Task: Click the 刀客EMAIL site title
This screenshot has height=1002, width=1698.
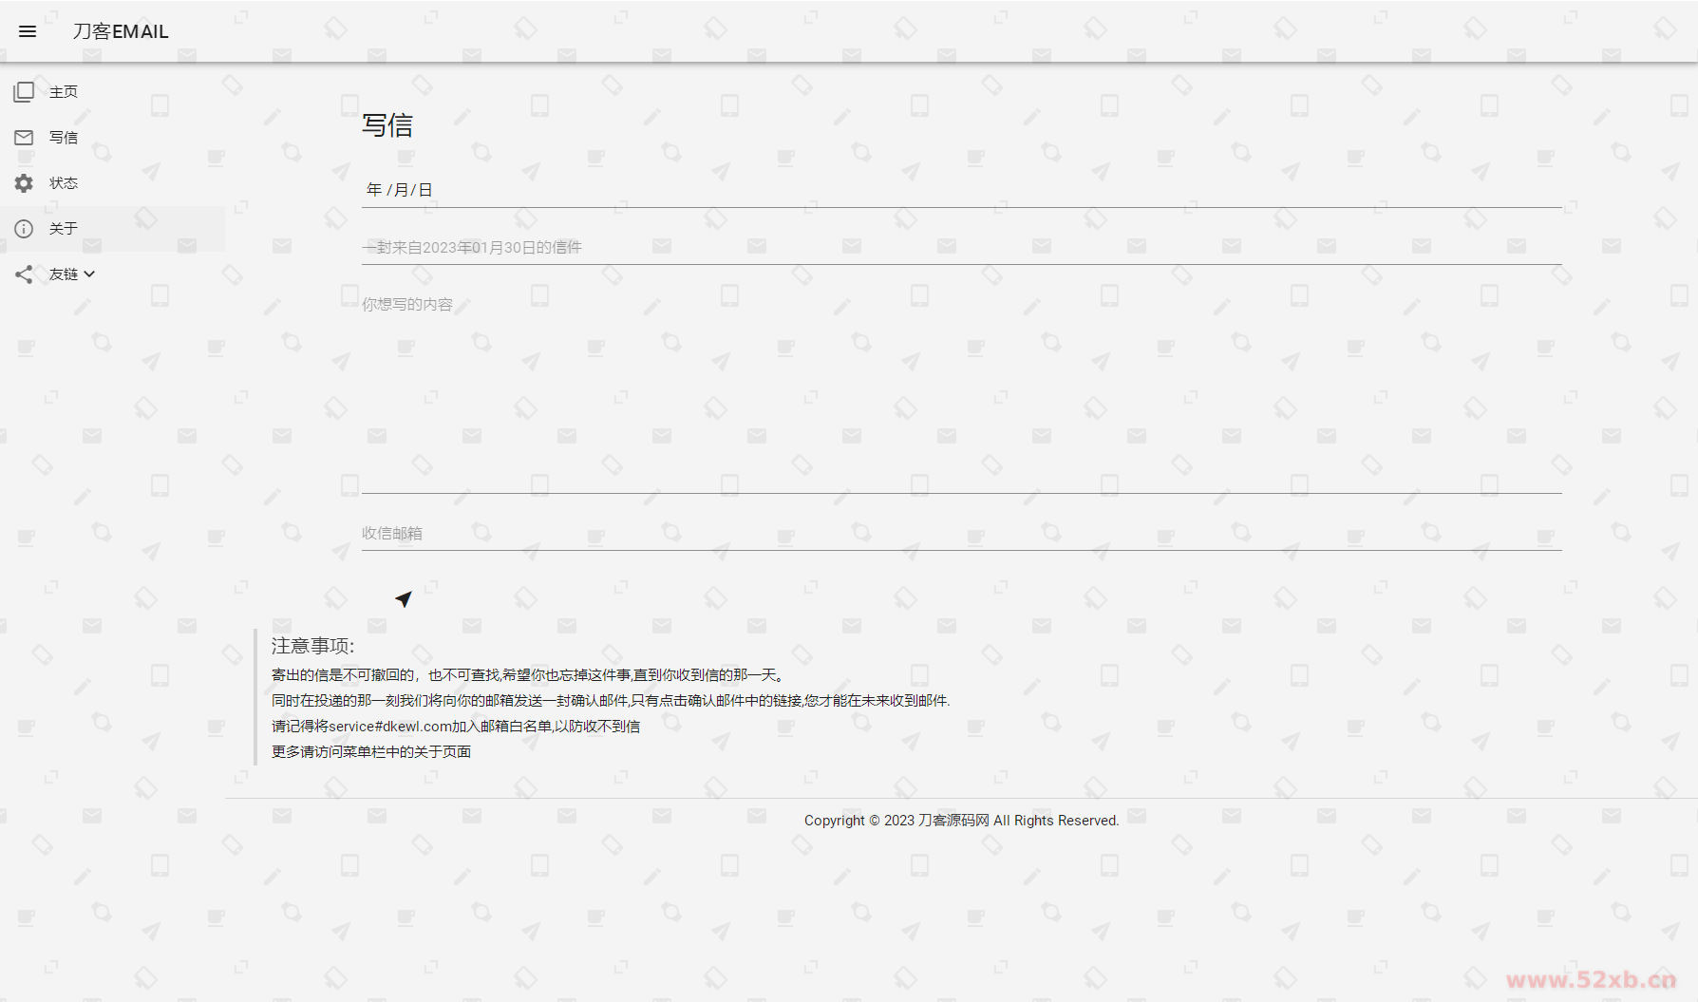Action: [x=121, y=31]
